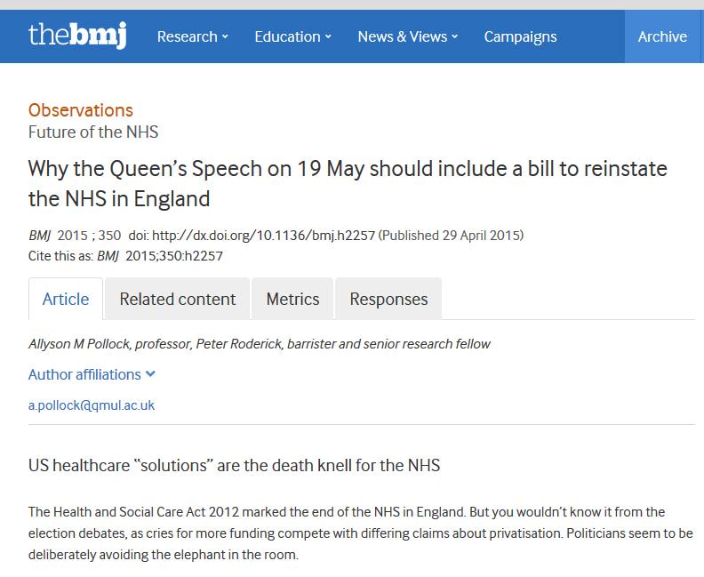
Task: Go to the Campaigns page
Action: tap(520, 36)
